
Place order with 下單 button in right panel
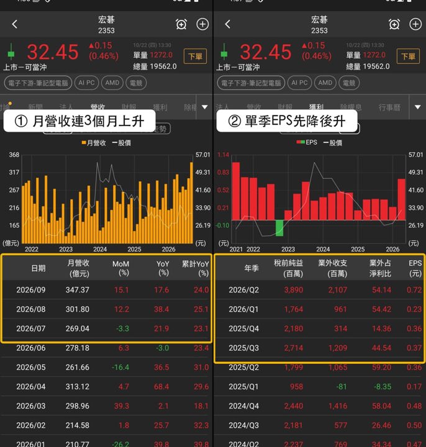[x=409, y=56]
